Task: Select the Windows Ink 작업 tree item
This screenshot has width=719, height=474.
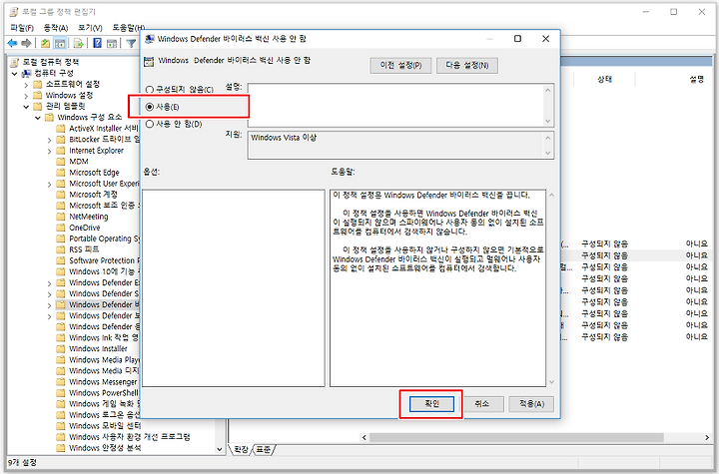Action: (104, 338)
